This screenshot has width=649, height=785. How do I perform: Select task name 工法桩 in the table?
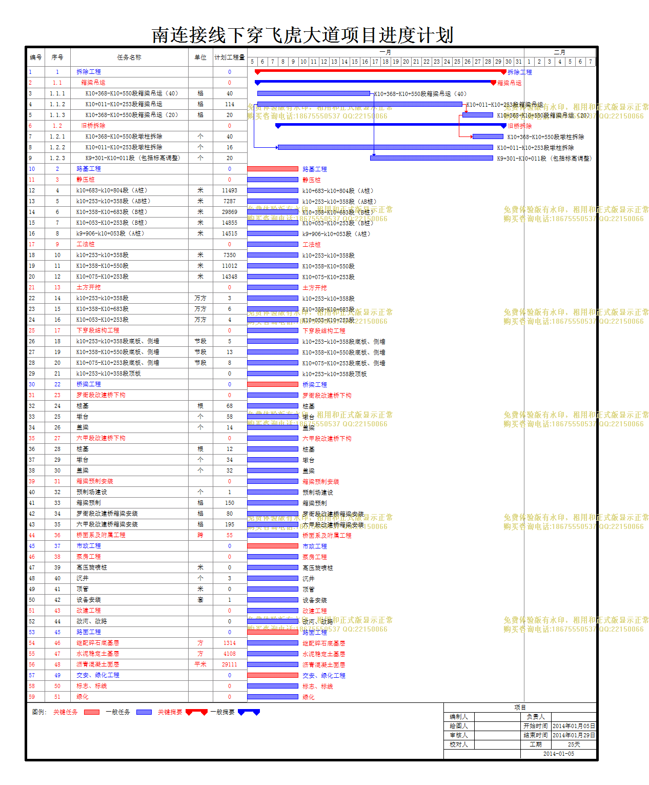(x=86, y=244)
